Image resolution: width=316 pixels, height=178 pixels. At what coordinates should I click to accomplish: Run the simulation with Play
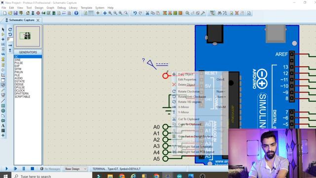[x=6, y=169]
